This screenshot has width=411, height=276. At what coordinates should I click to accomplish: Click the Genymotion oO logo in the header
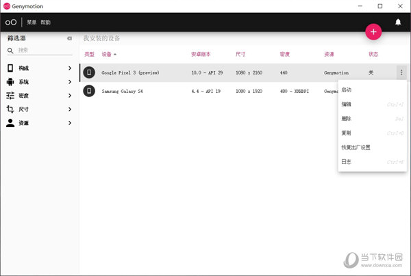click(11, 23)
